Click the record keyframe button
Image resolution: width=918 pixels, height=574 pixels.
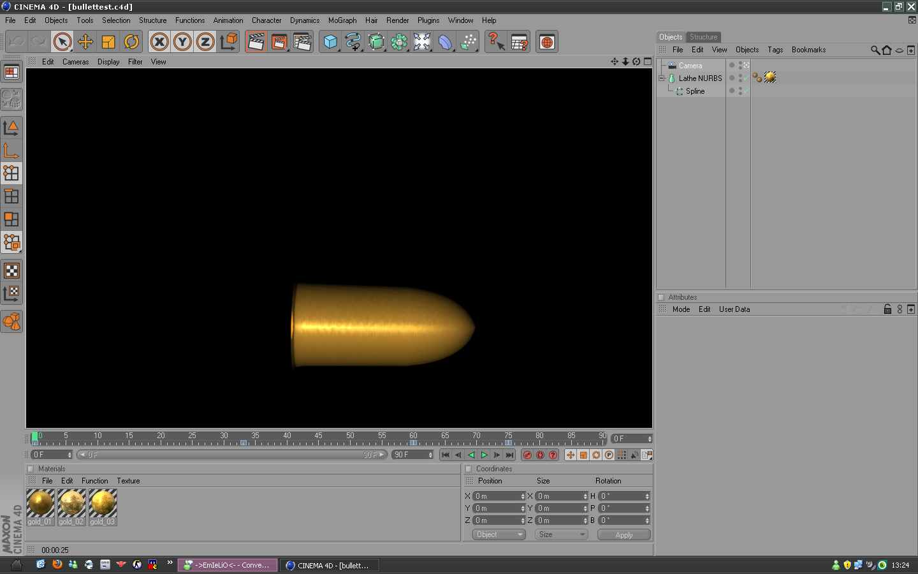527,455
